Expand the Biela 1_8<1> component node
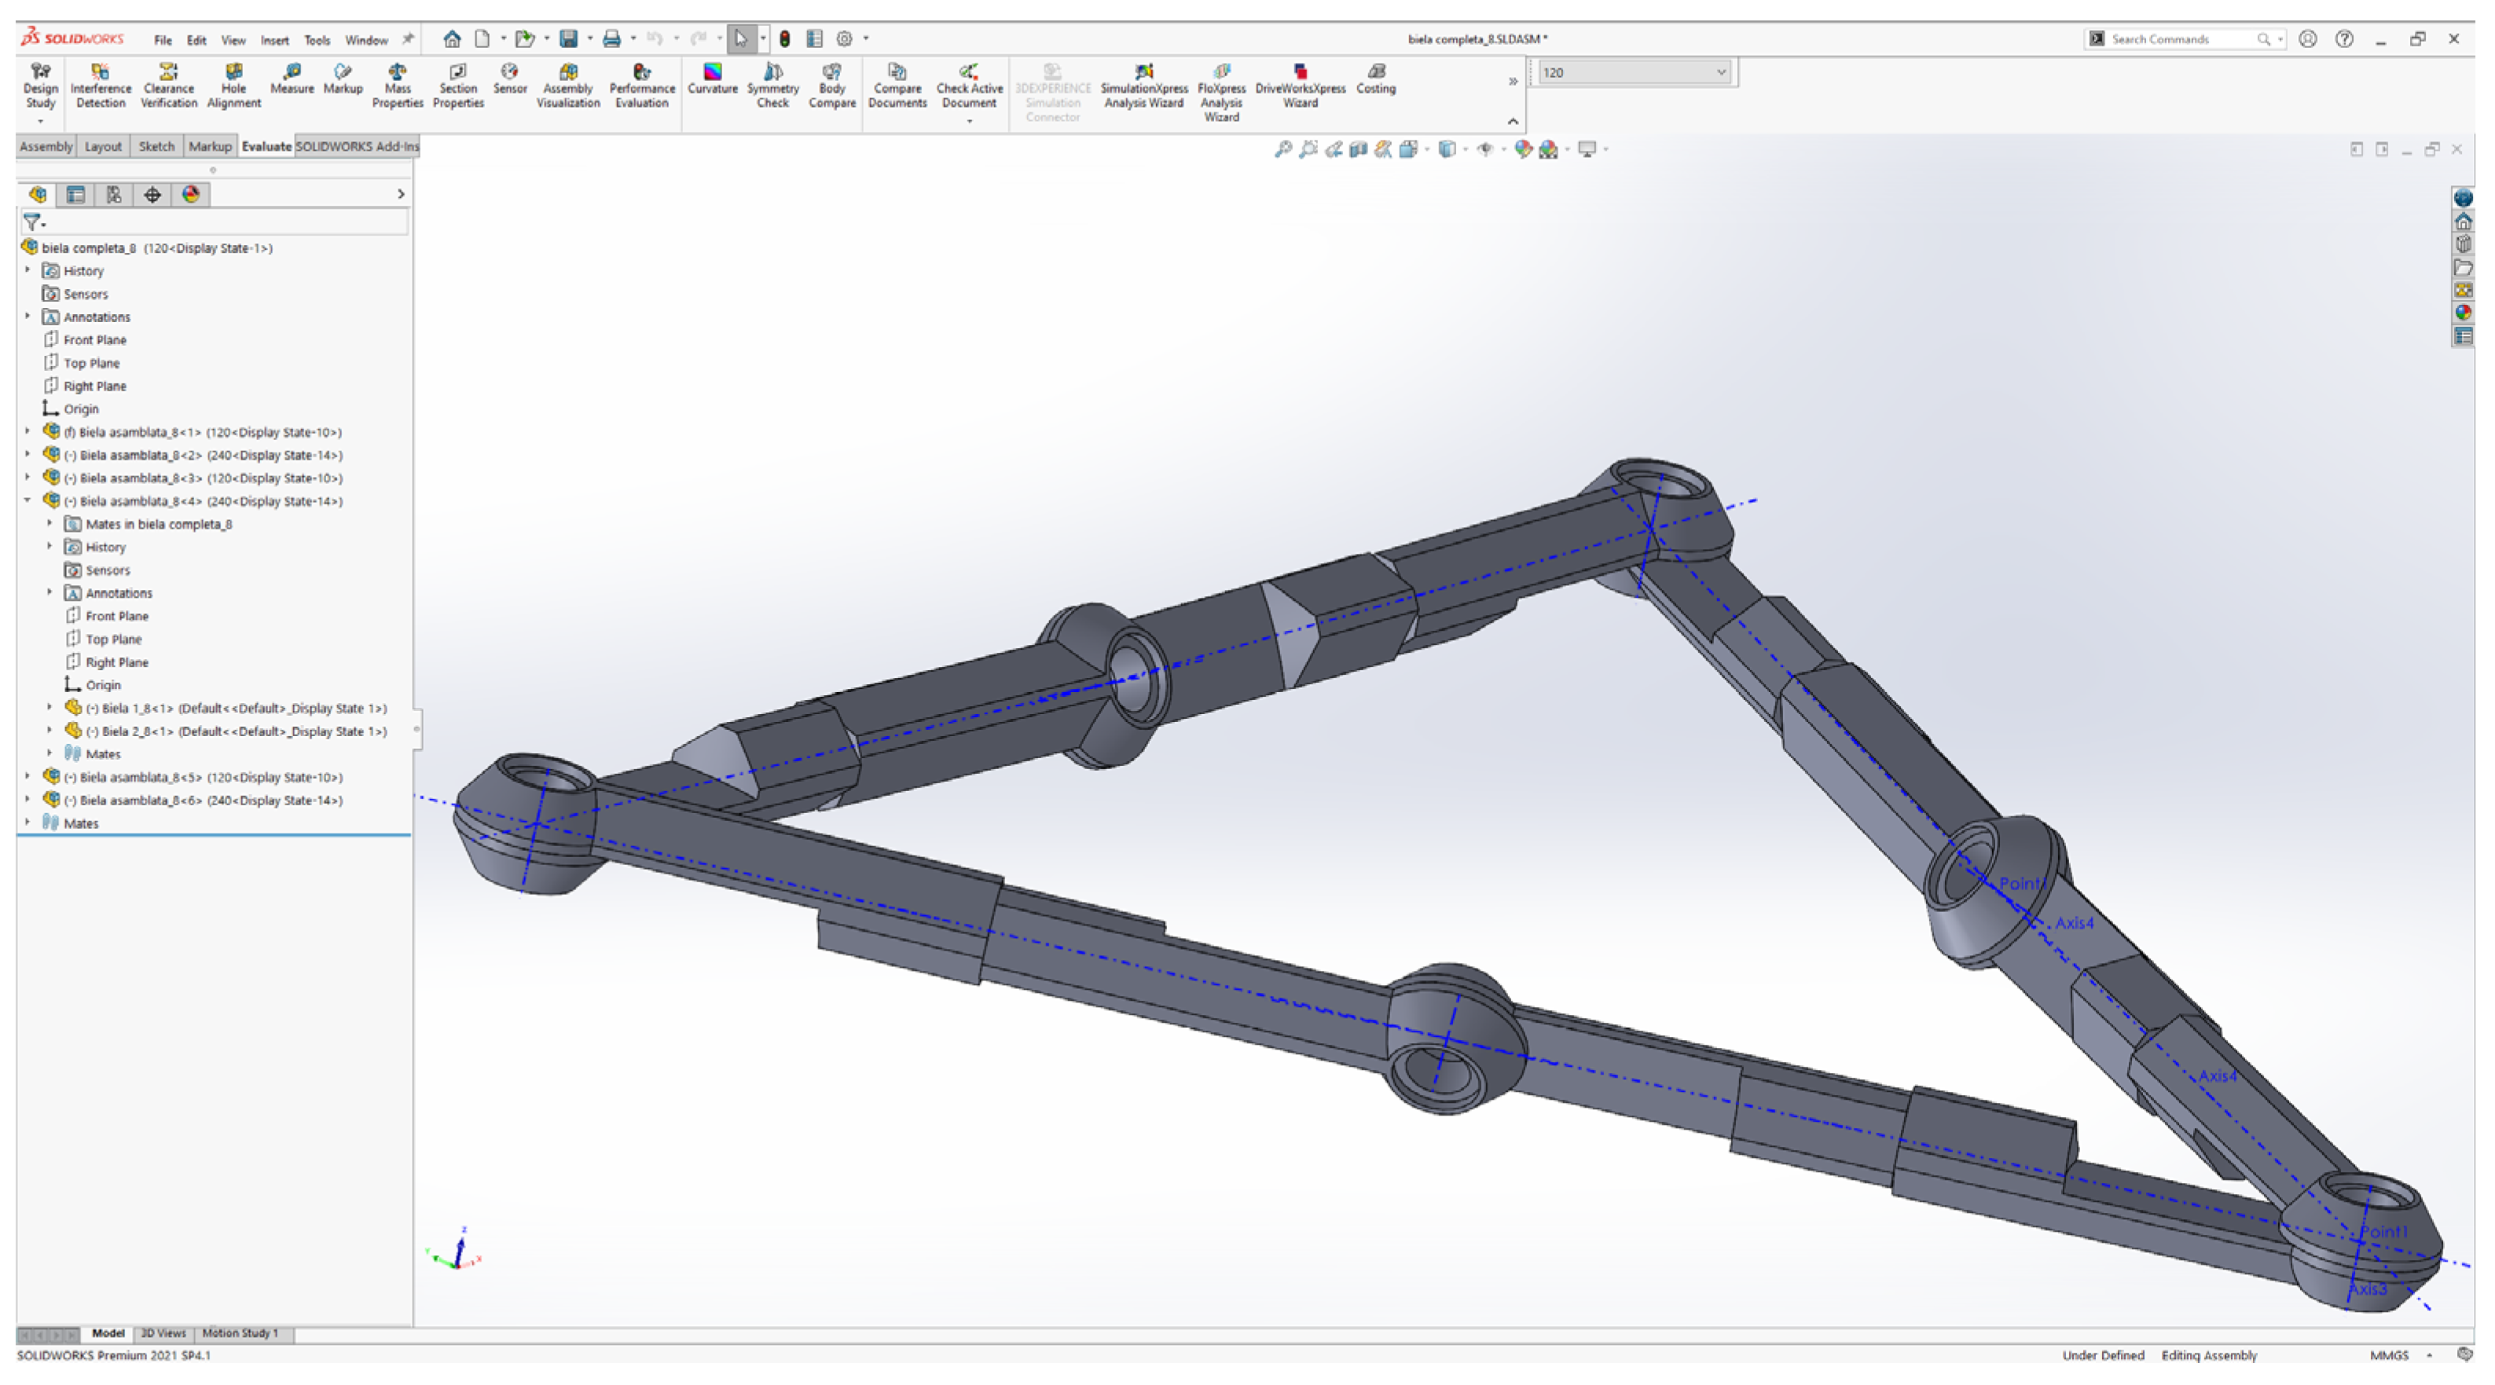The width and height of the screenshot is (2495, 1385). (x=50, y=708)
